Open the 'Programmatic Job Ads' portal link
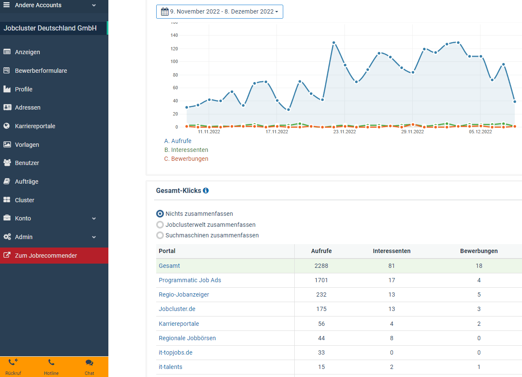 [190, 280]
